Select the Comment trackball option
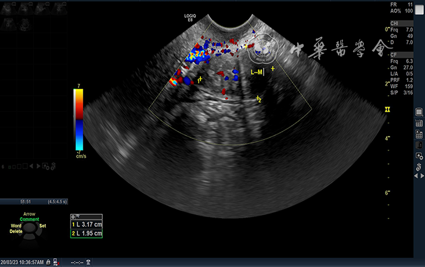Viewport: 425px width, 267px height. tap(29, 219)
